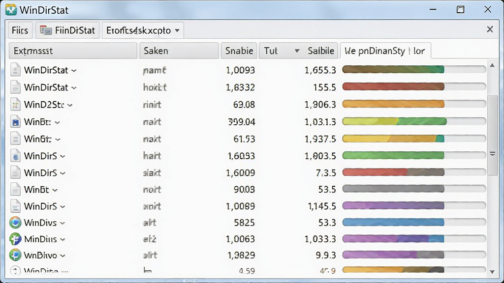The image size is (504, 283).
Task: Select the 'siakt' cell
Action: 152,173
